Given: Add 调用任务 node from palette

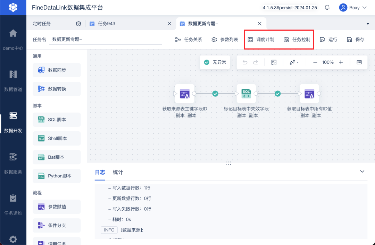Looking at the screenshot, I should pos(57,241).
